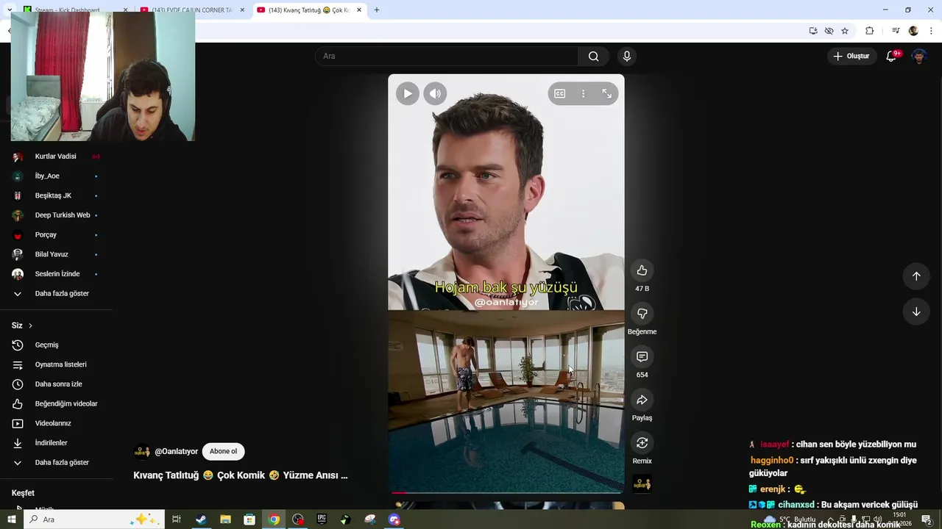
Task: Expand Siz list with Daha fazla göster
Action: tap(56, 462)
